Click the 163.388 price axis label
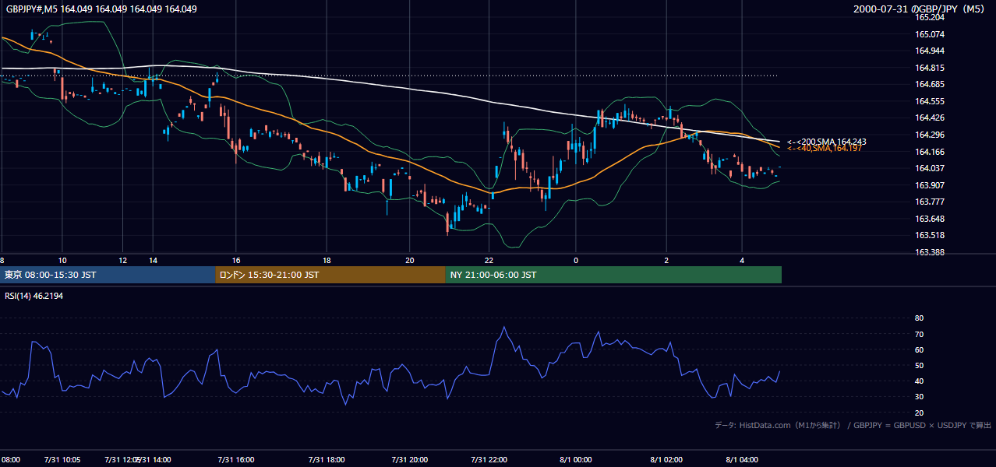 pos(930,252)
